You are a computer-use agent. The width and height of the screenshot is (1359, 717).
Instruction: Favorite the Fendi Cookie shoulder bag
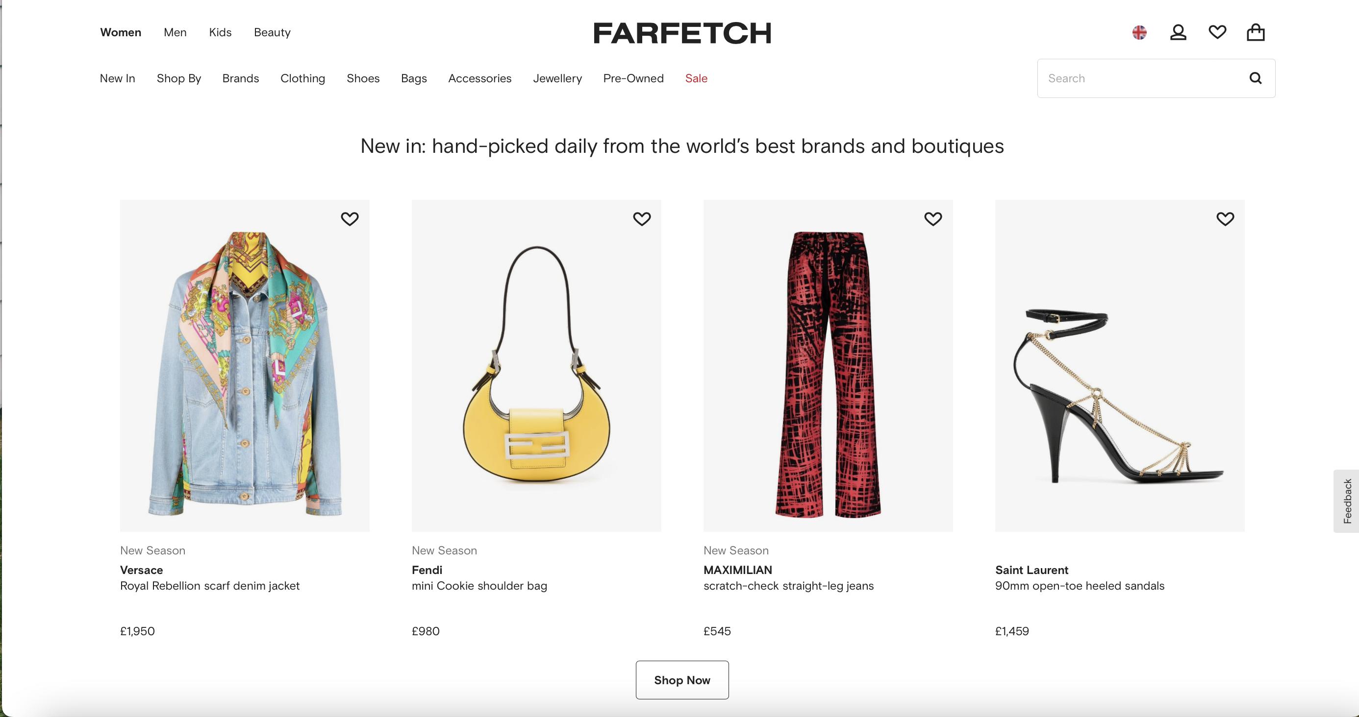pos(642,219)
